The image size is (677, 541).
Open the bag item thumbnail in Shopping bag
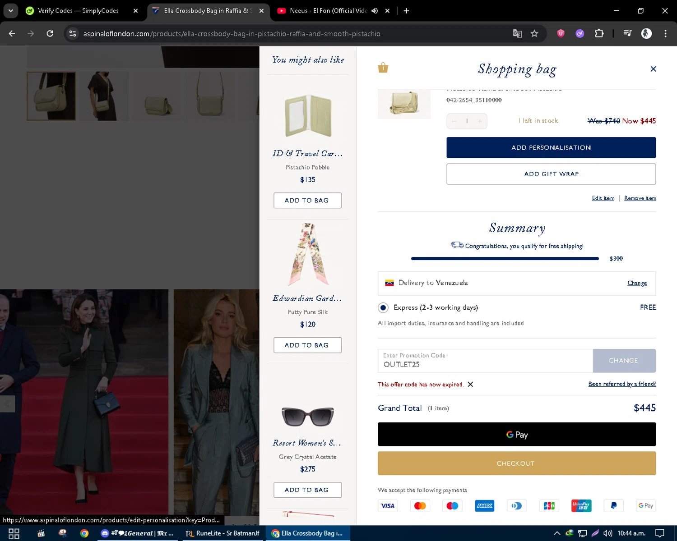404,104
